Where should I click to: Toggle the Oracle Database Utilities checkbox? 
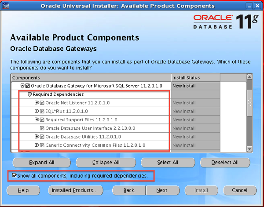point(42,137)
